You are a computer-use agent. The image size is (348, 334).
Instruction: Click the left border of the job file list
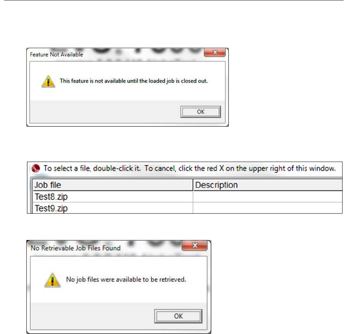coord(31,195)
